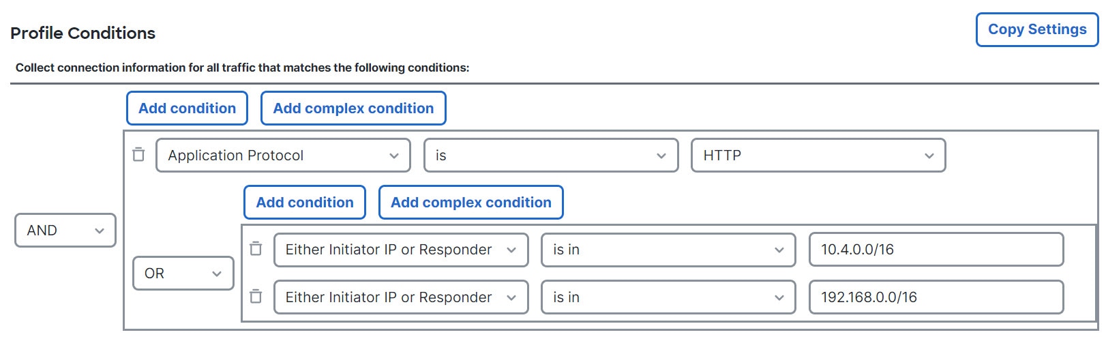Delete the 10.4.0.0/16 condition row
The width and height of the screenshot is (1106, 339).
[256, 249]
